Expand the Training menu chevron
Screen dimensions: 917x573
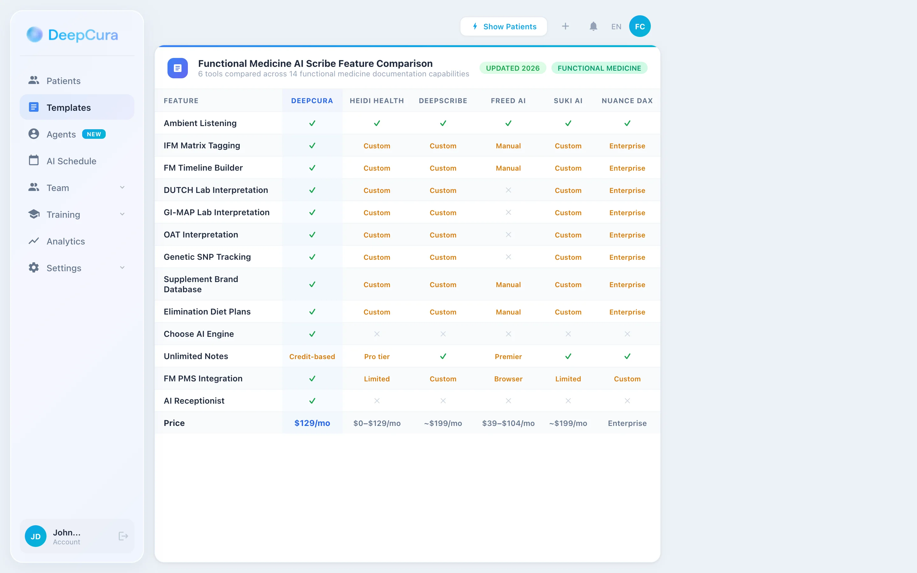pyautogui.click(x=122, y=215)
